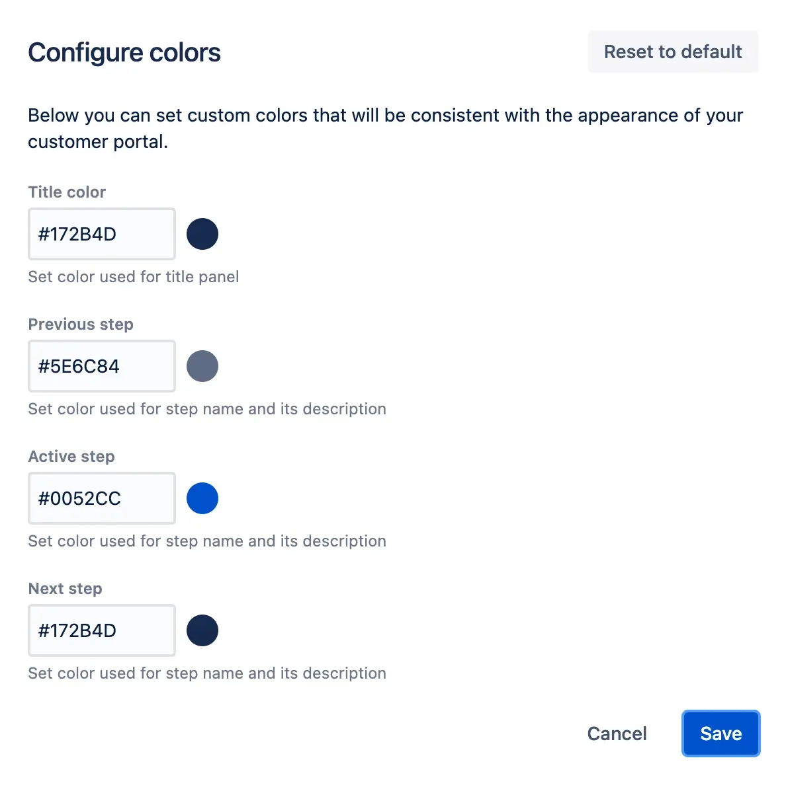
Task: Click the dark navy circle beside Title color
Action: pos(202,233)
